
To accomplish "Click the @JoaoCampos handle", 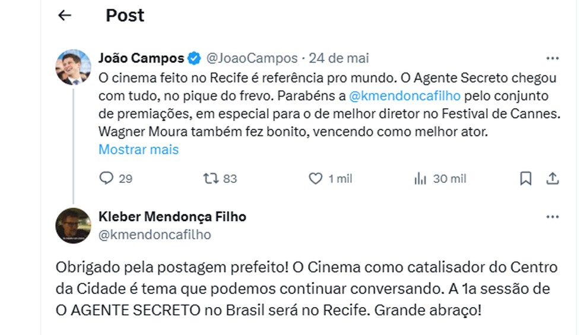I will (252, 58).
